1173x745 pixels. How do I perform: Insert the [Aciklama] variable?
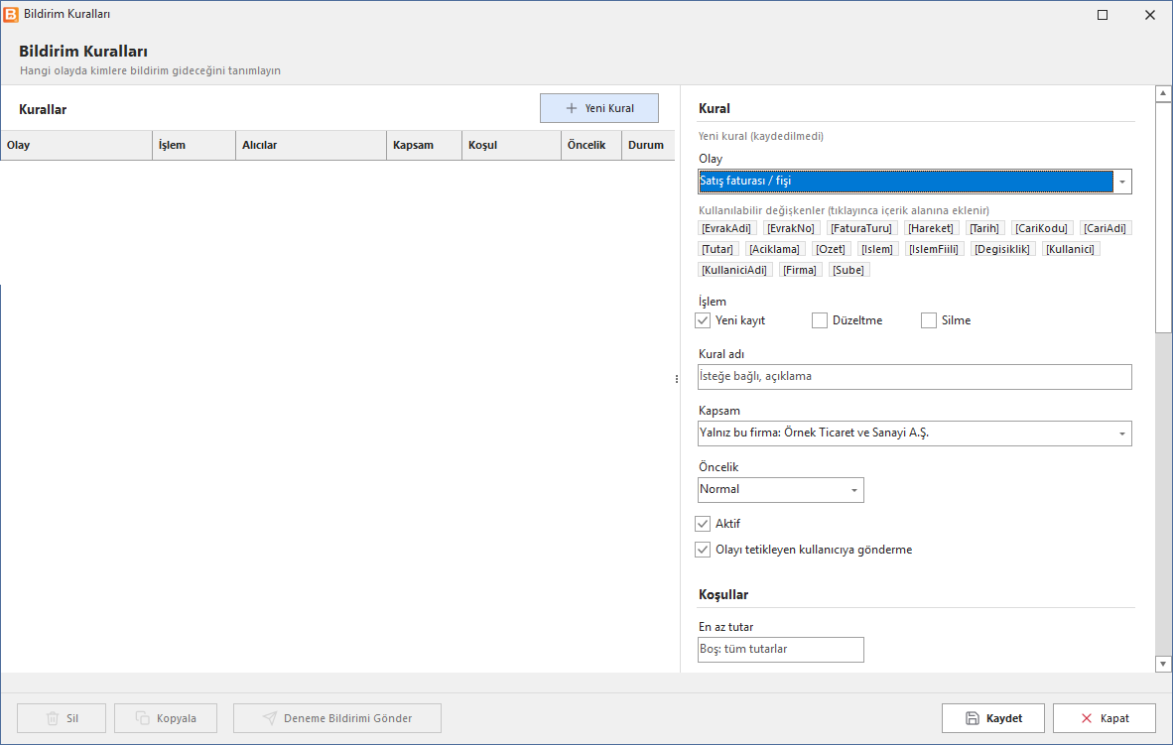774,249
